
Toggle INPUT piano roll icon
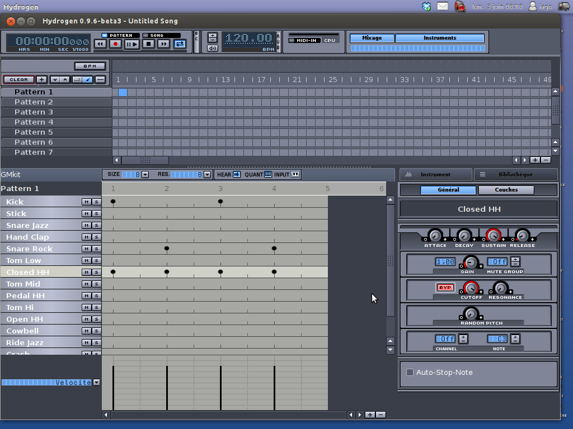click(x=295, y=174)
